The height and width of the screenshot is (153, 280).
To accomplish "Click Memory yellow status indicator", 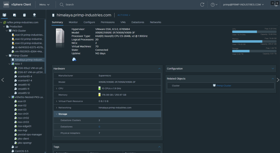I will coord(100,95).
